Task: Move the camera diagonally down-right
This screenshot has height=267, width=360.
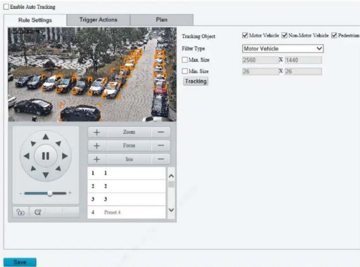Action: click(x=58, y=168)
